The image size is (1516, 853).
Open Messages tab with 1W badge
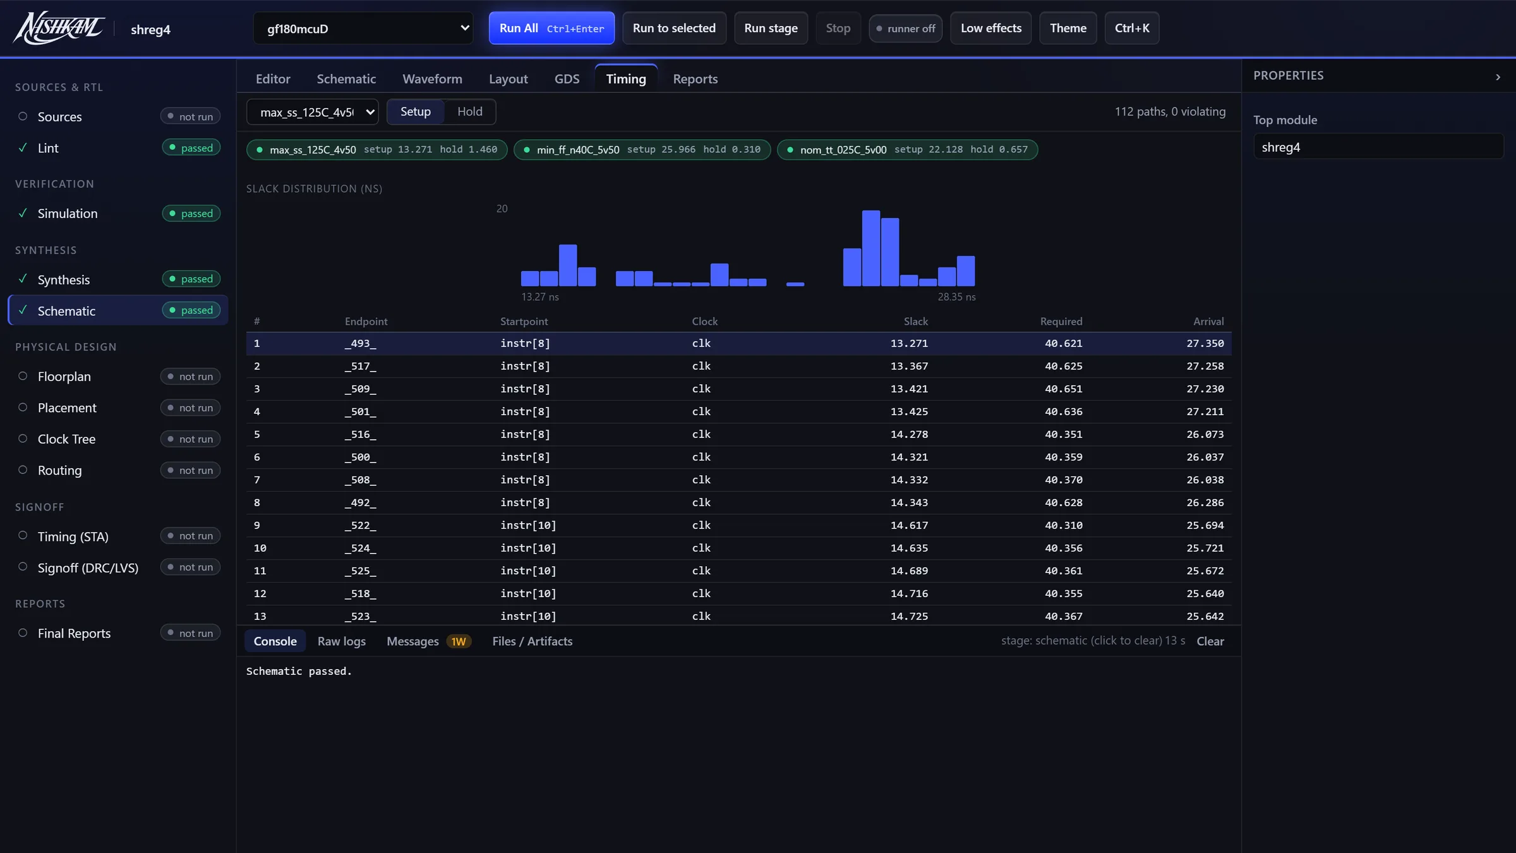pos(429,641)
